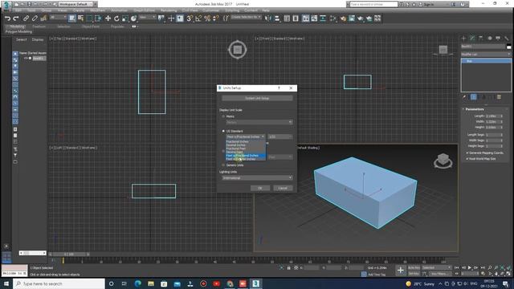The width and height of the screenshot is (514, 289).
Task: Click Configure Modifier Sets icon
Action: [500, 97]
